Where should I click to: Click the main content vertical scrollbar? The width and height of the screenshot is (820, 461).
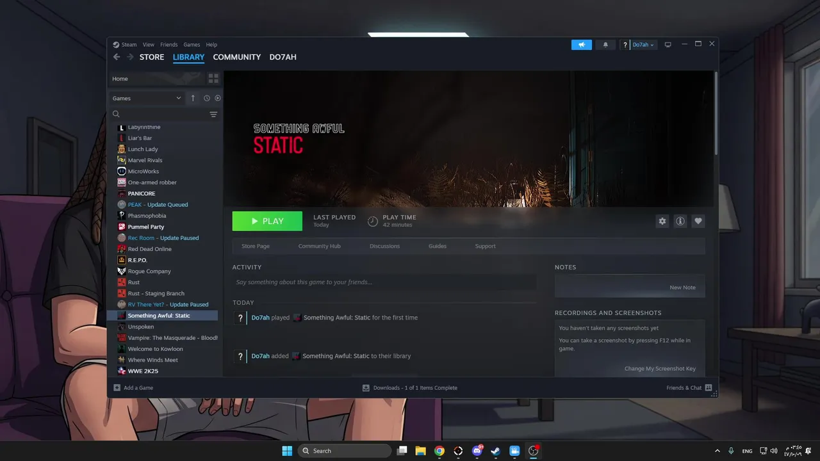(x=716, y=112)
